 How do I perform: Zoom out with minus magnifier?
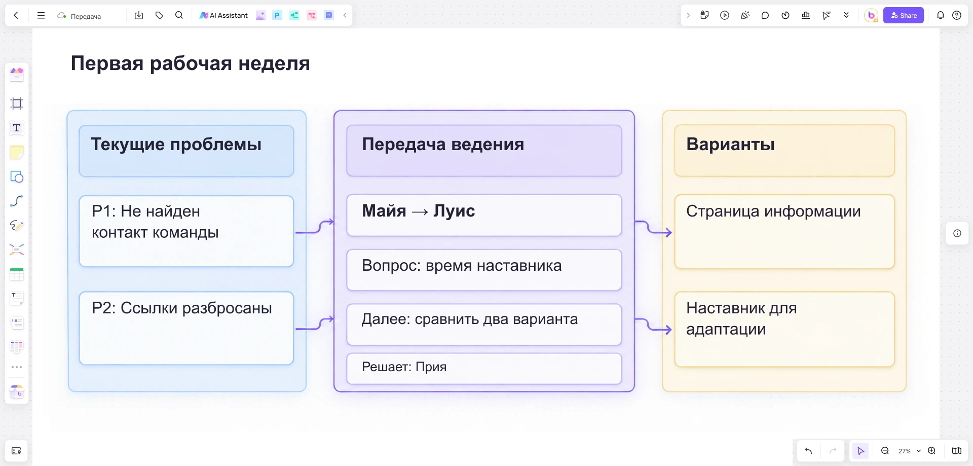point(885,451)
